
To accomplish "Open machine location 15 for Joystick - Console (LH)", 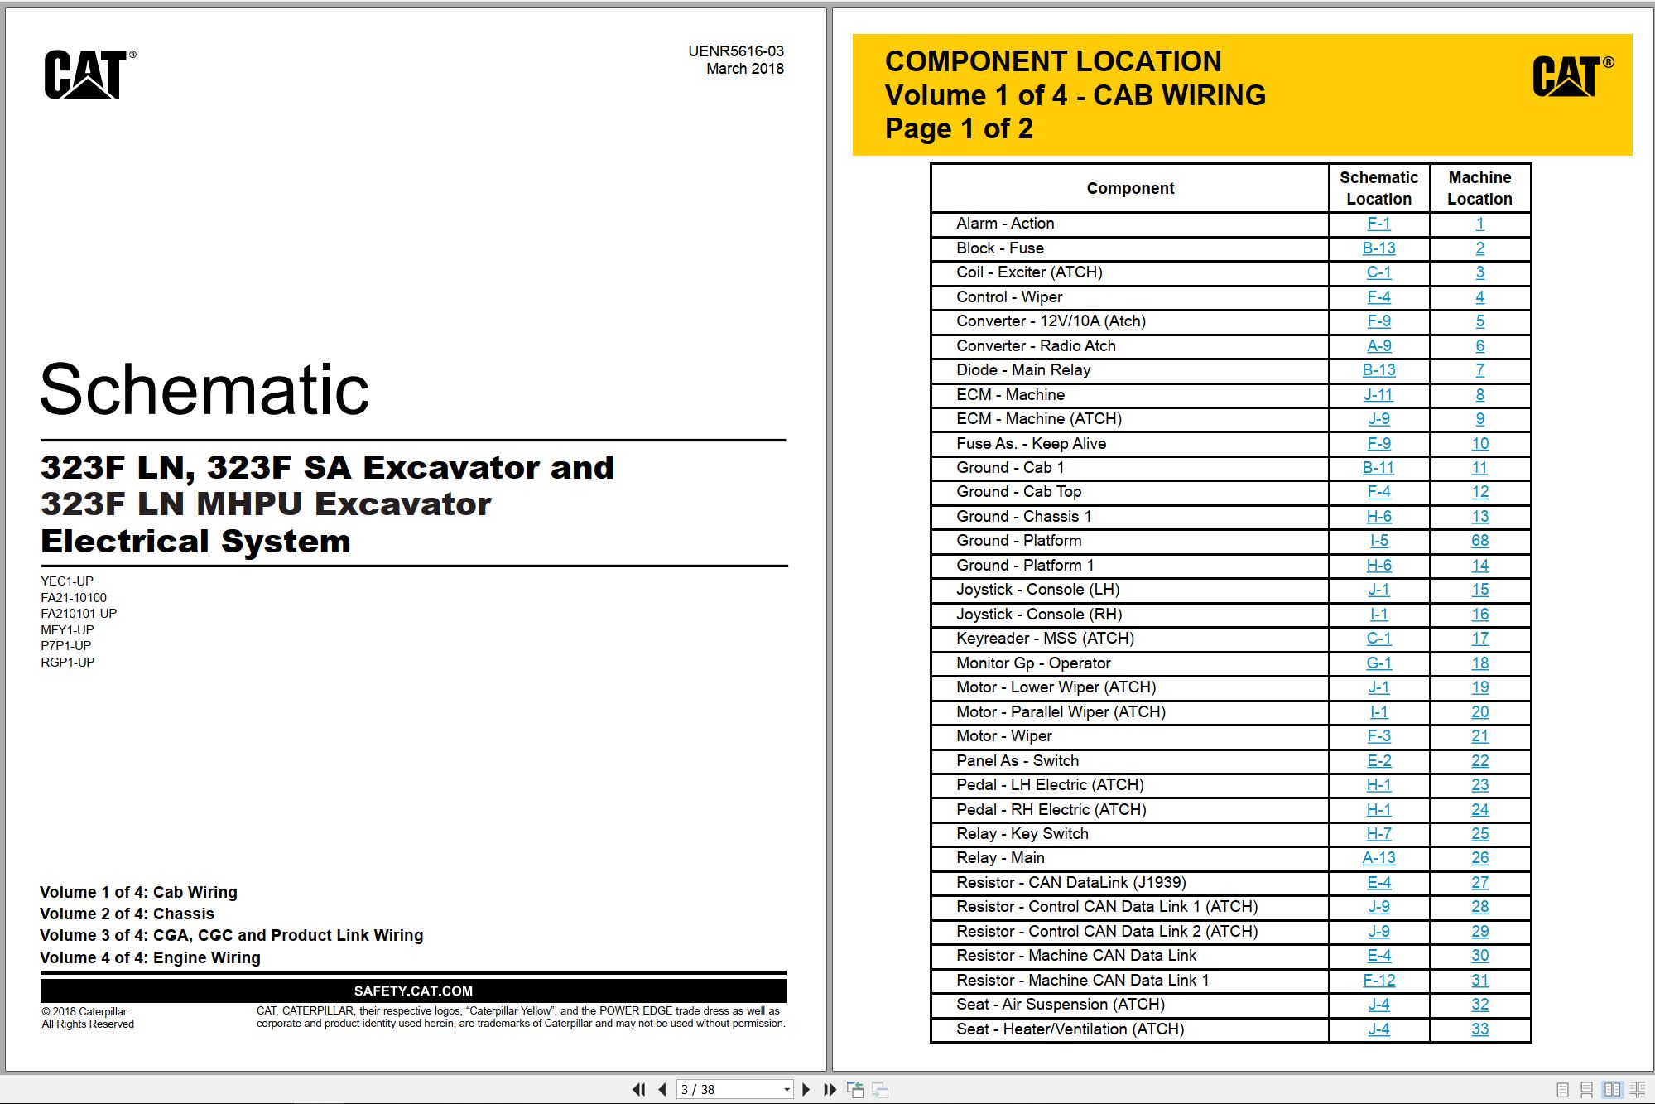I will (x=1479, y=590).
